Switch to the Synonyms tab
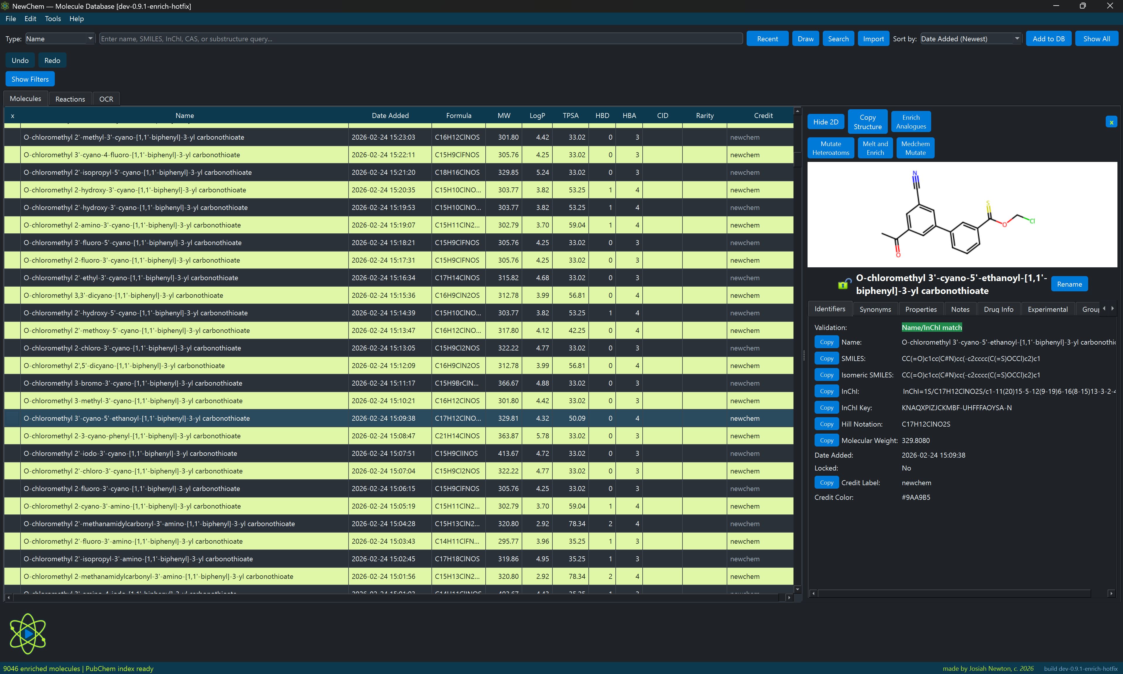Viewport: 1123px width, 674px height. (875, 309)
